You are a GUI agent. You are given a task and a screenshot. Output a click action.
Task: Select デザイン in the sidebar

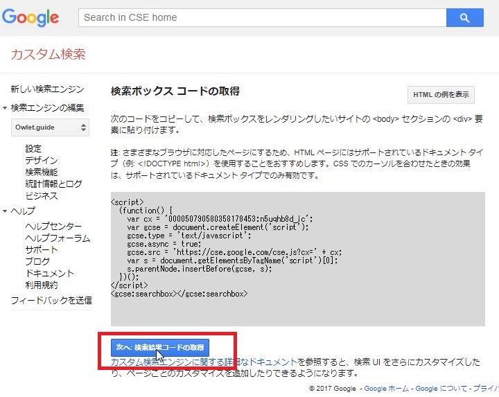click(42, 160)
